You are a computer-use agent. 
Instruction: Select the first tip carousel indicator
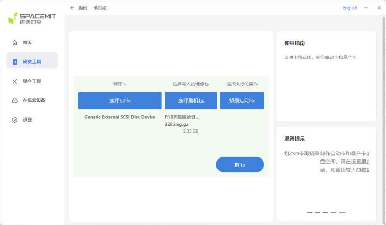pyautogui.click(x=310, y=213)
